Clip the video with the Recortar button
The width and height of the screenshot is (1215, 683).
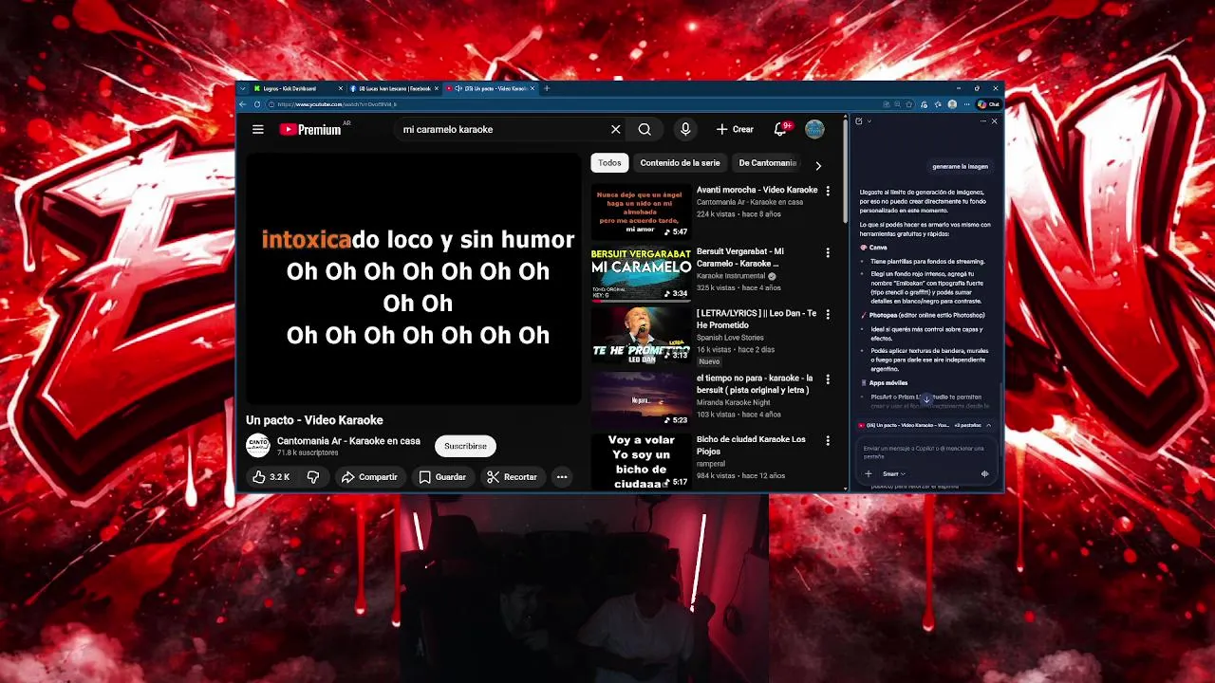click(x=512, y=477)
